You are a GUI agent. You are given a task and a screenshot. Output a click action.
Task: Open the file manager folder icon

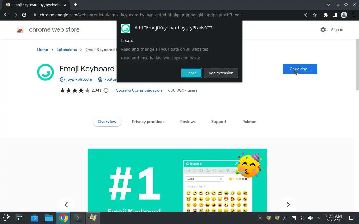(49, 218)
